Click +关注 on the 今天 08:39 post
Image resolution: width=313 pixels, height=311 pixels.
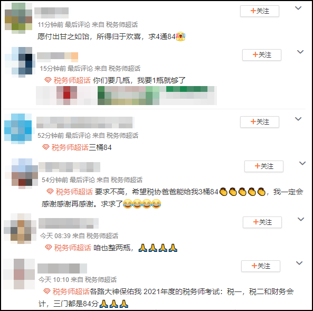[x=262, y=222]
